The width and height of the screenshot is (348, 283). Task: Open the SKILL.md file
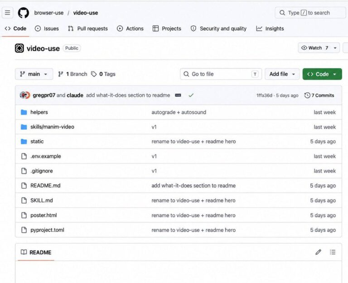42,201
